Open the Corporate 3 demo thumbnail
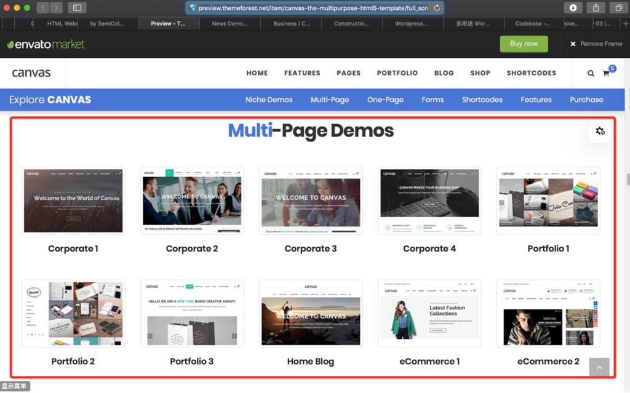 coord(311,201)
